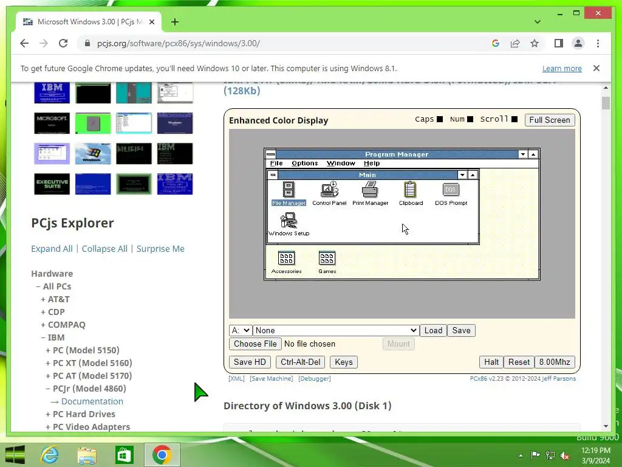Open File menu in Program Manager
Screen dimensions: 622x467
(276, 163)
